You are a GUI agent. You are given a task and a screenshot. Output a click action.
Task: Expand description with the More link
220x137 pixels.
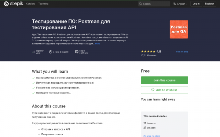coord(98,43)
